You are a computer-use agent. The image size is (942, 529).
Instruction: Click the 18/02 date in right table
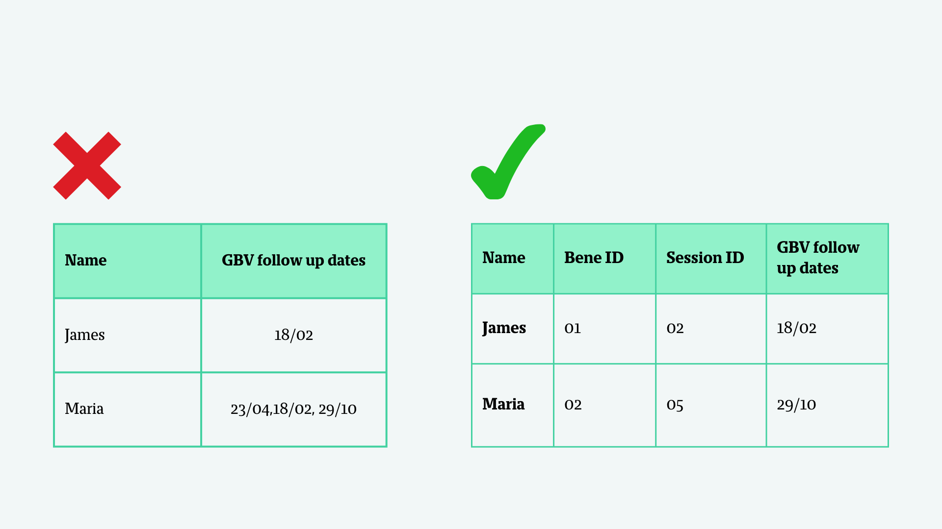[x=827, y=329]
